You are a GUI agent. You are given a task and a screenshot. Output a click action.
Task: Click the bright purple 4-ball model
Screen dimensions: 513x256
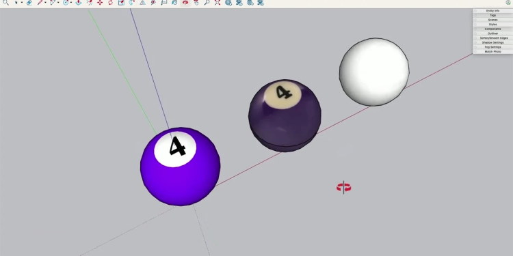coord(181,167)
